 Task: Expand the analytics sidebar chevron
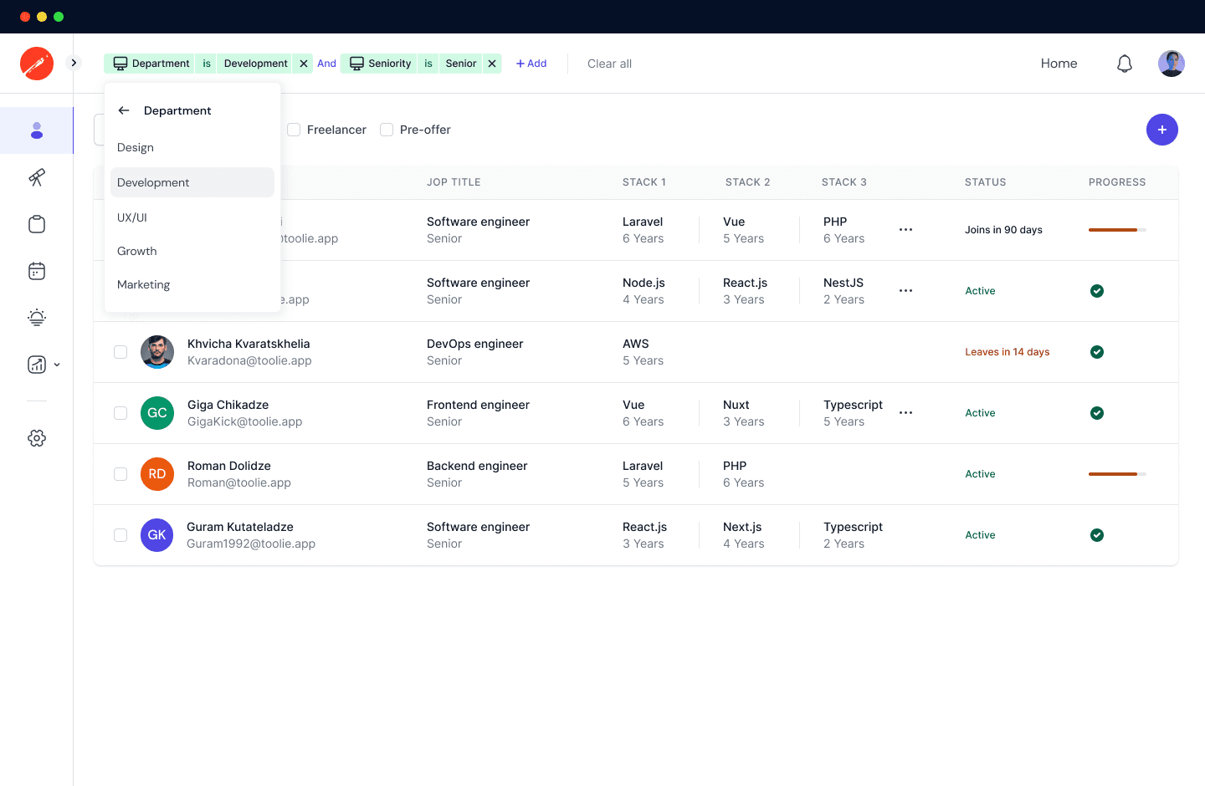coord(57,365)
